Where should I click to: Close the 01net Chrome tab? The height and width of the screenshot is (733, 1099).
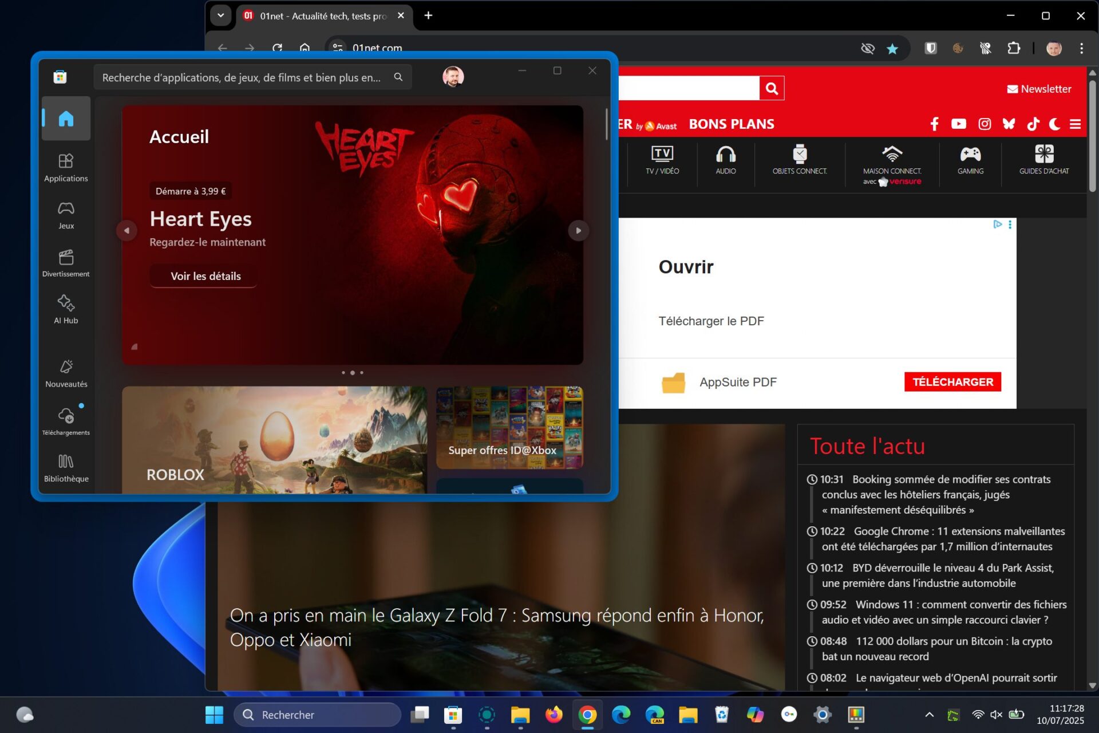coord(401,15)
